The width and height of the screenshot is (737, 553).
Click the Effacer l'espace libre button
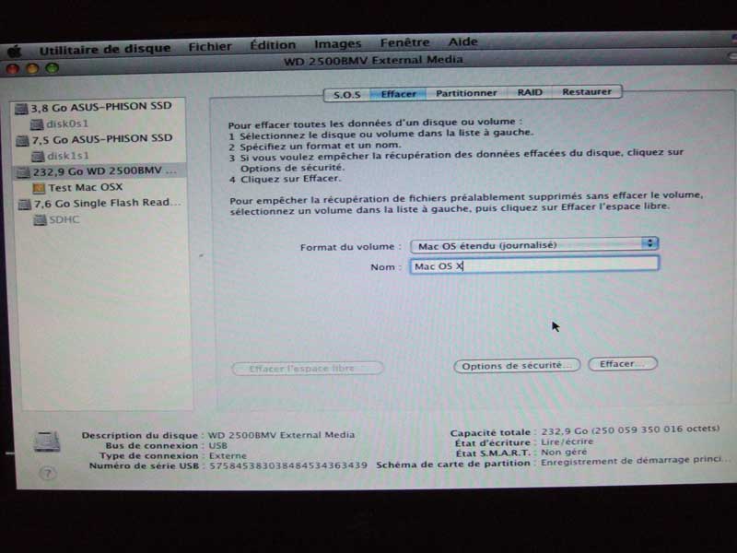coord(308,368)
